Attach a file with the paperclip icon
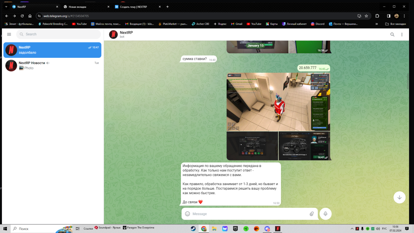The image size is (414, 233). click(x=312, y=214)
